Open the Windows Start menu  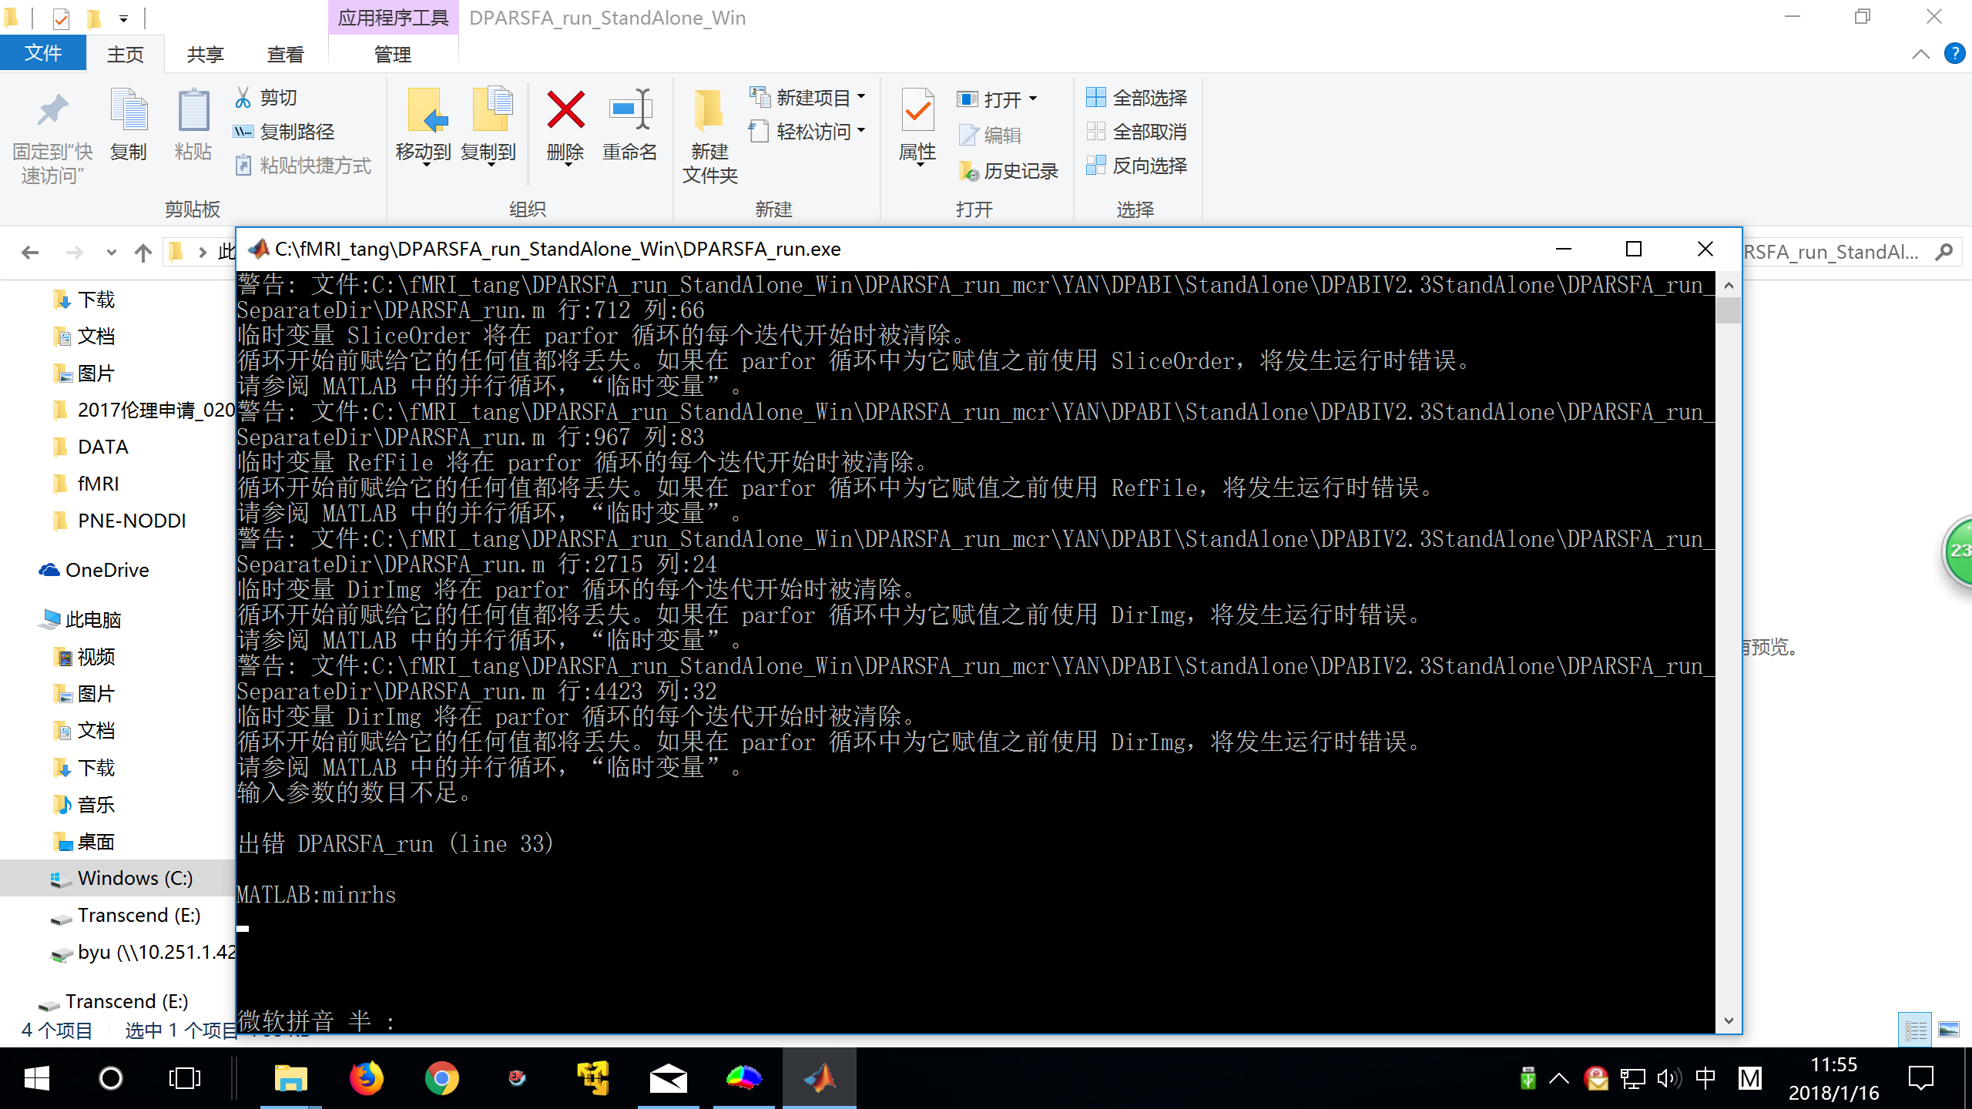pyautogui.click(x=36, y=1078)
